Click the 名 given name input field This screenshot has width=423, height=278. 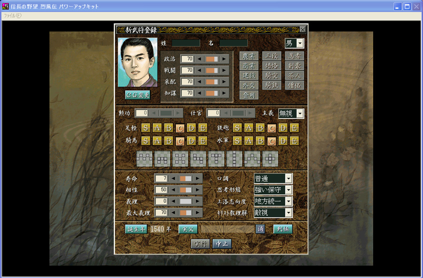(x=233, y=43)
